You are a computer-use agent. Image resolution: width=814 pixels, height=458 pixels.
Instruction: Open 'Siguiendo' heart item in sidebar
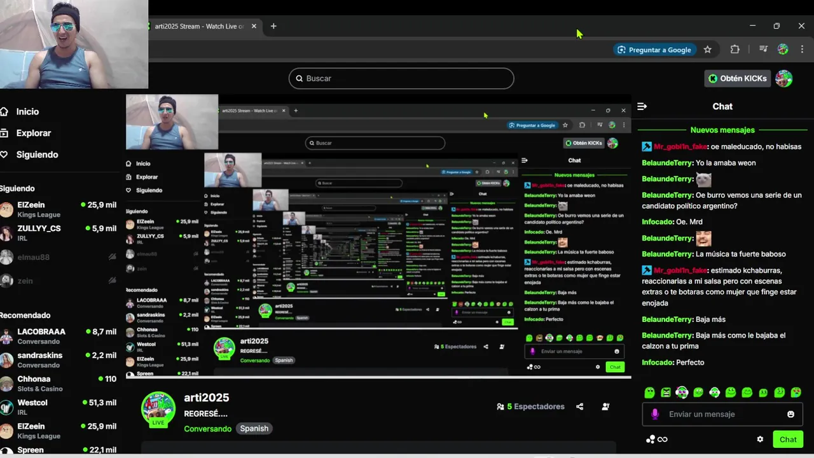[37, 155]
